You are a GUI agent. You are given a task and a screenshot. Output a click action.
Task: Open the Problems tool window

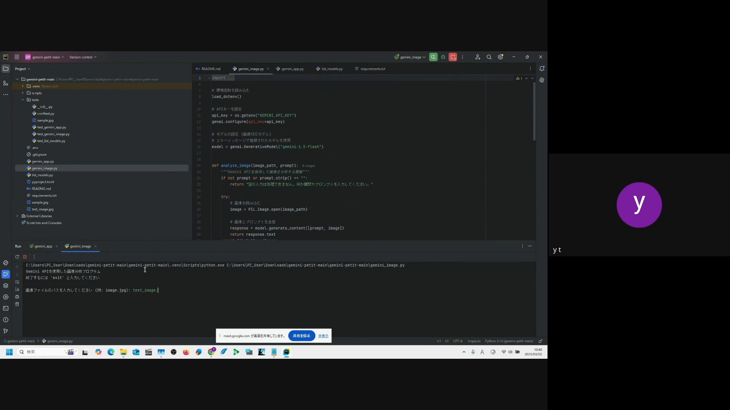tap(5, 320)
